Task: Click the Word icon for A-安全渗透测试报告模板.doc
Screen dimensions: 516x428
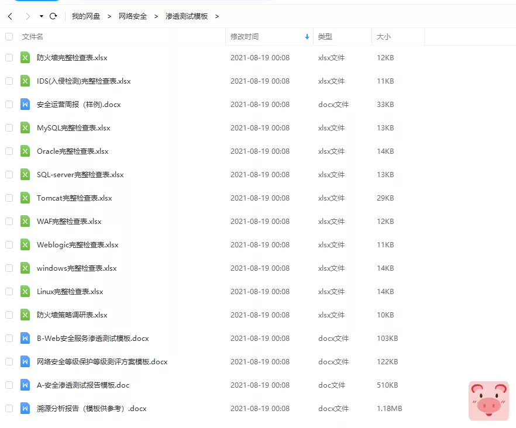Action: pyautogui.click(x=25, y=385)
